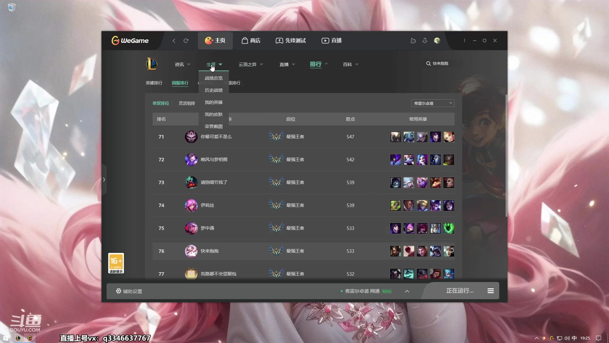Screen dimensions: 609x343
Task: Choose 我的英雄 menu entry
Action: click(213, 102)
